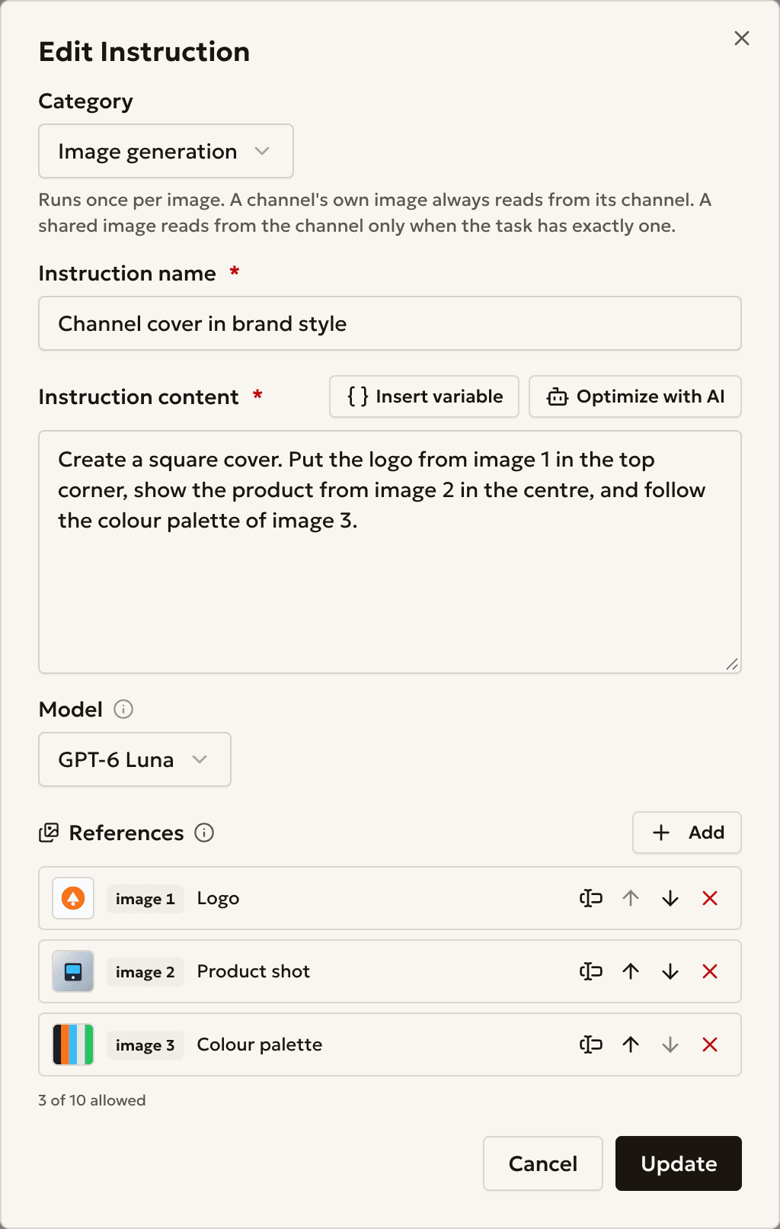Click the robot icon in Optimize with AI
Viewport: 780px width, 1229px height.
click(558, 396)
